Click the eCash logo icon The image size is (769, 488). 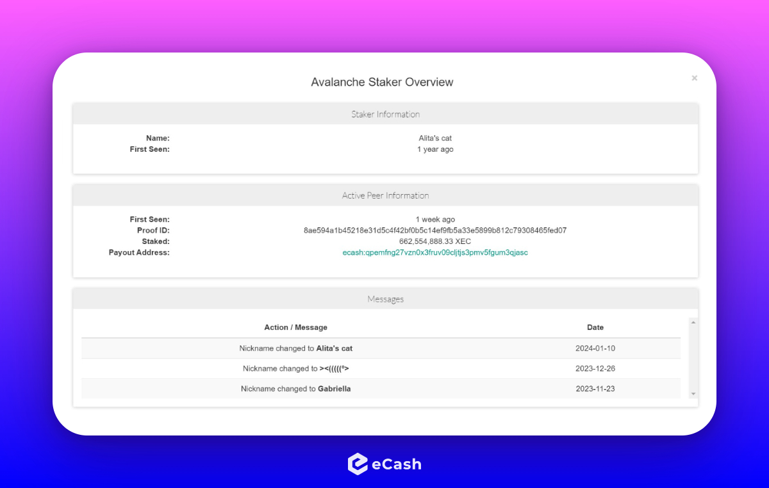point(358,464)
